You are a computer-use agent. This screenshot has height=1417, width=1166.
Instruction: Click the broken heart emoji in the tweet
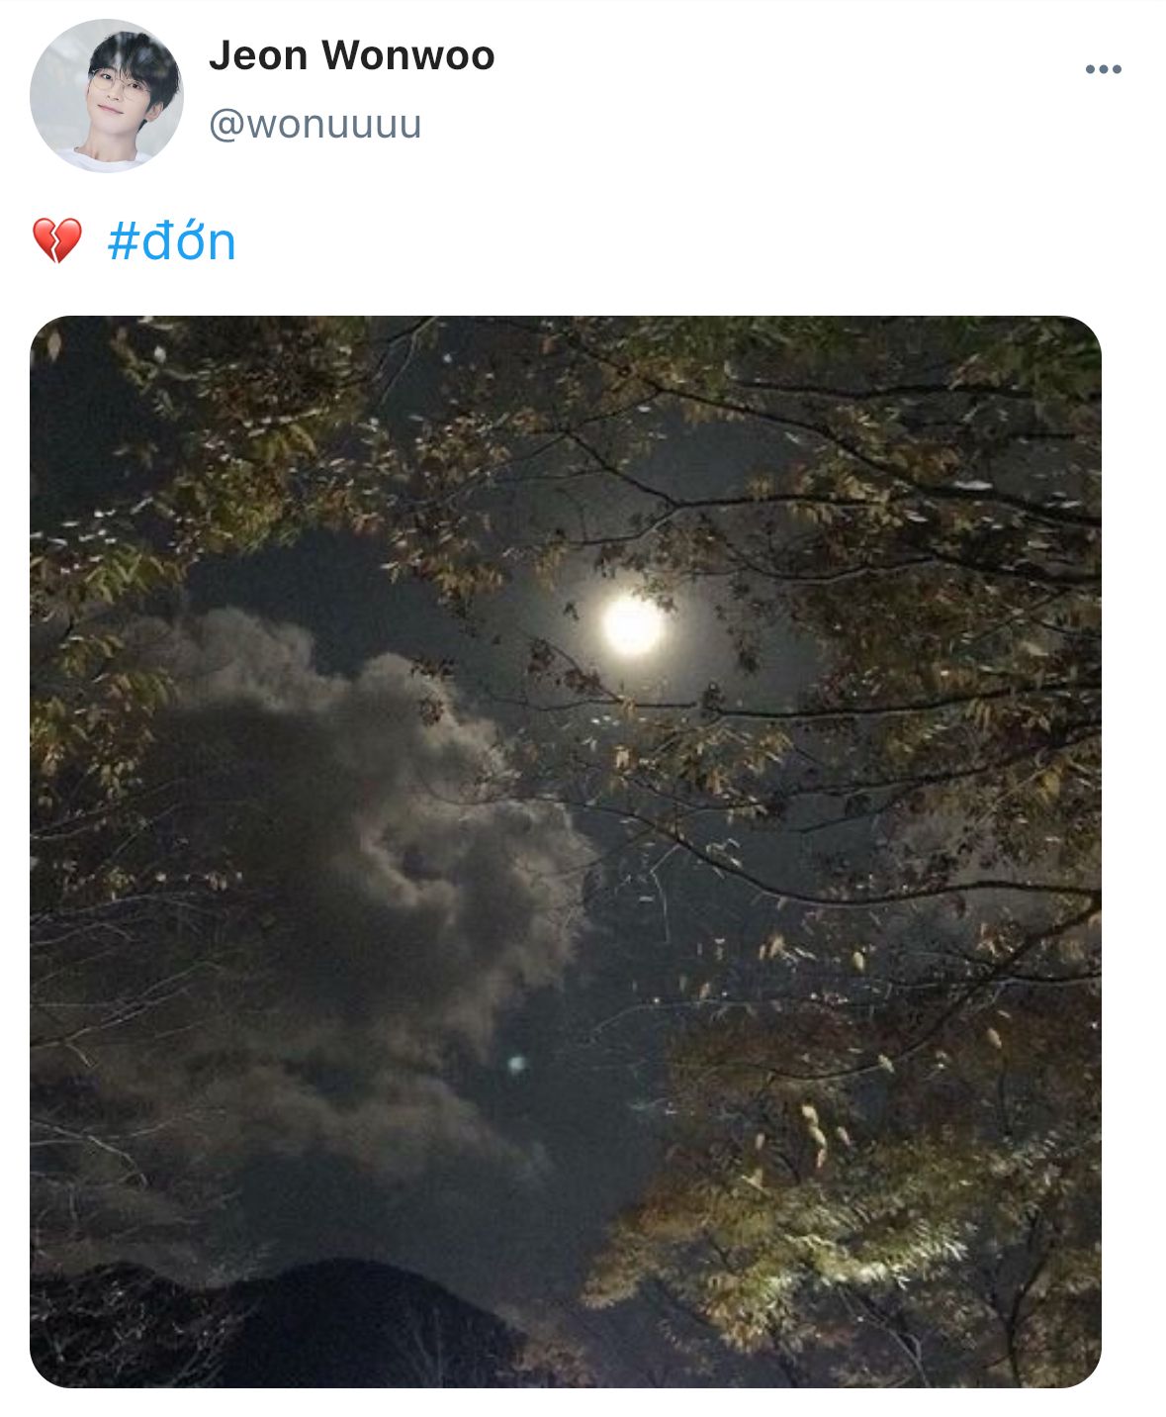click(56, 241)
